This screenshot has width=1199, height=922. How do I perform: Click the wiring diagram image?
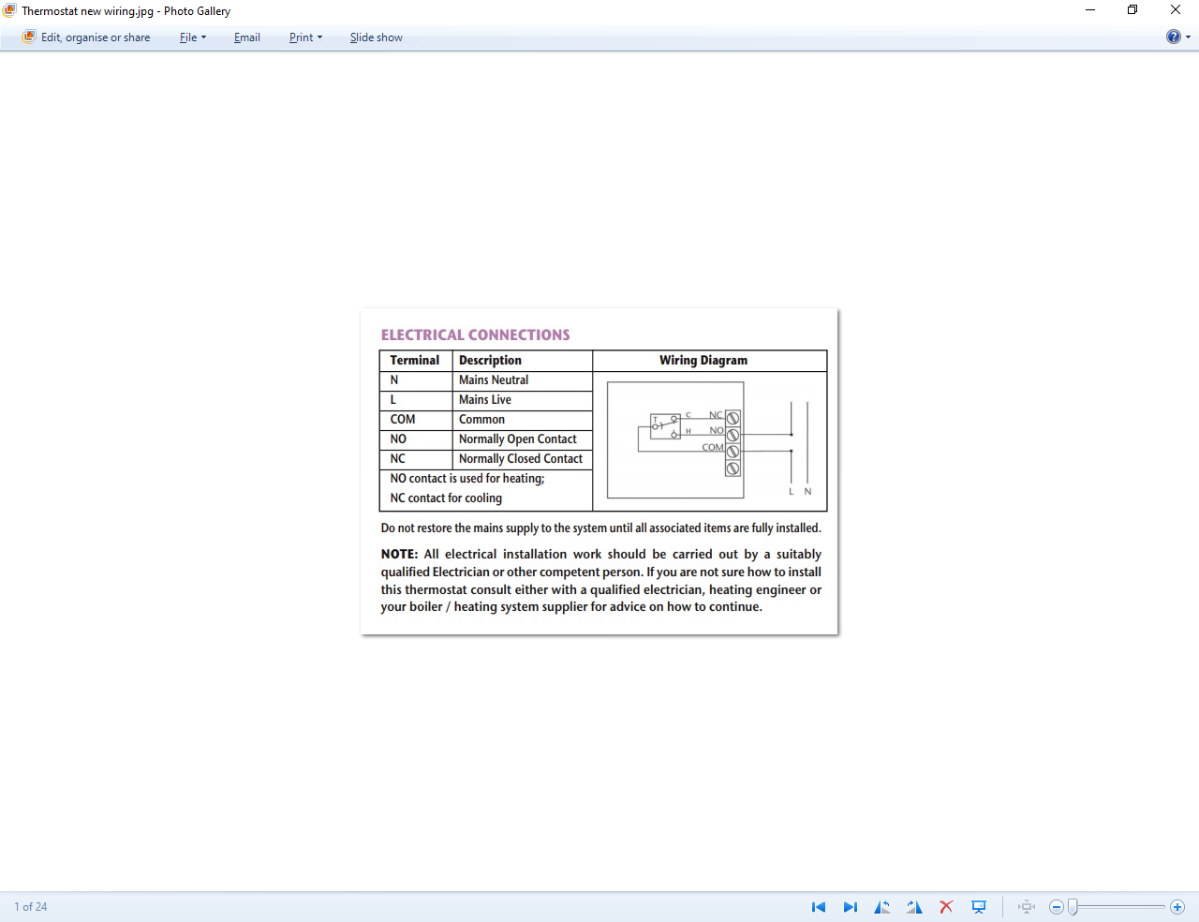point(599,471)
